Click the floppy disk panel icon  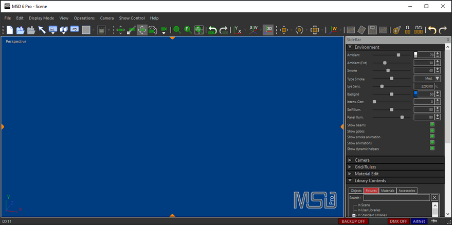point(372,30)
